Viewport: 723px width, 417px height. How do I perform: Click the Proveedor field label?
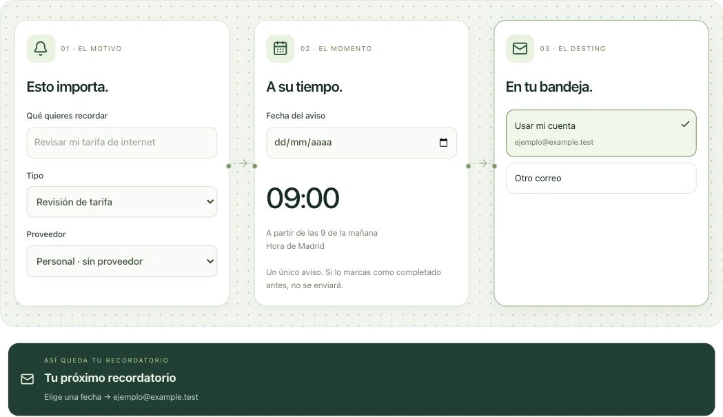tap(46, 234)
